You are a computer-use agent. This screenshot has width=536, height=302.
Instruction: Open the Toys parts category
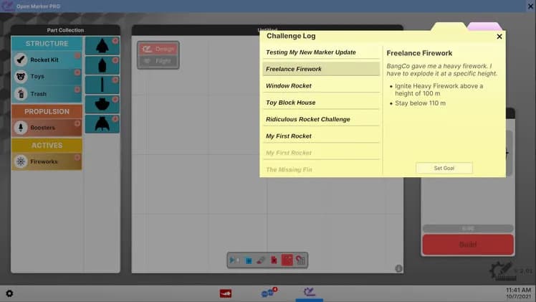point(46,77)
